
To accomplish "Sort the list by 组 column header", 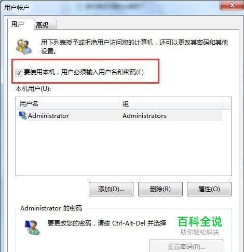I will [x=170, y=103].
